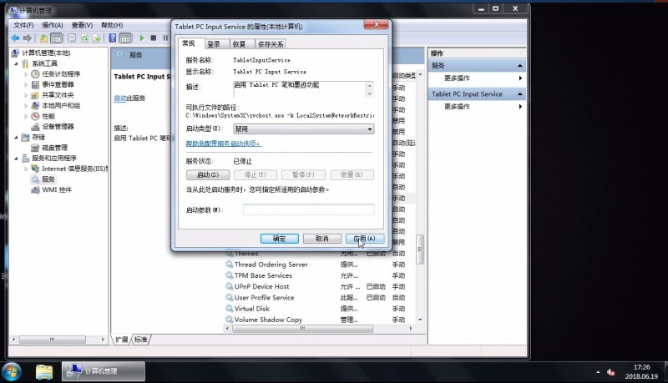668x383 pixels.
Task: Click the green Start service play icon
Action: 142,38
